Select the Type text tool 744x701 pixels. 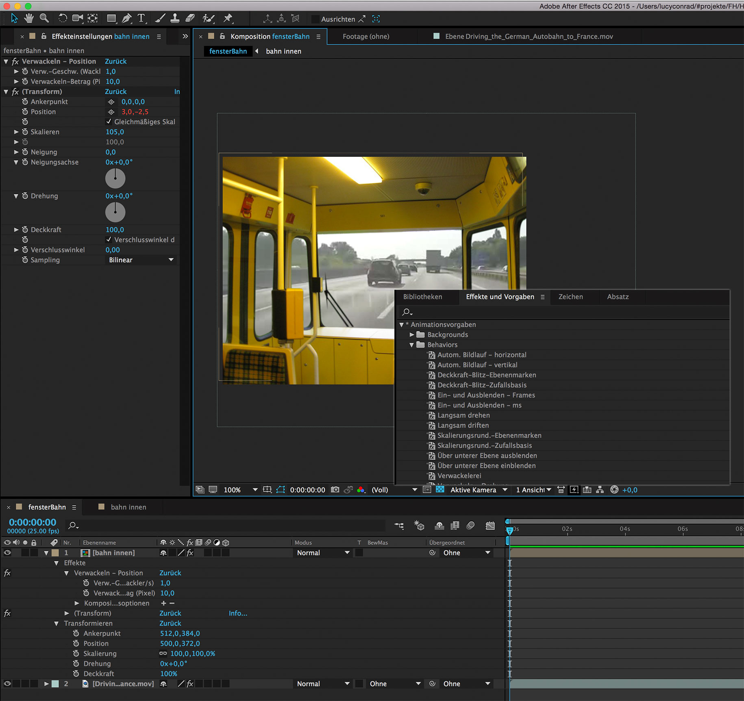141,18
